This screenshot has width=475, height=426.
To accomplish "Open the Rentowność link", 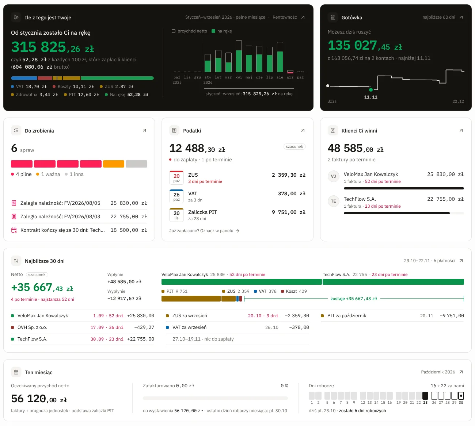I will coord(285,17).
